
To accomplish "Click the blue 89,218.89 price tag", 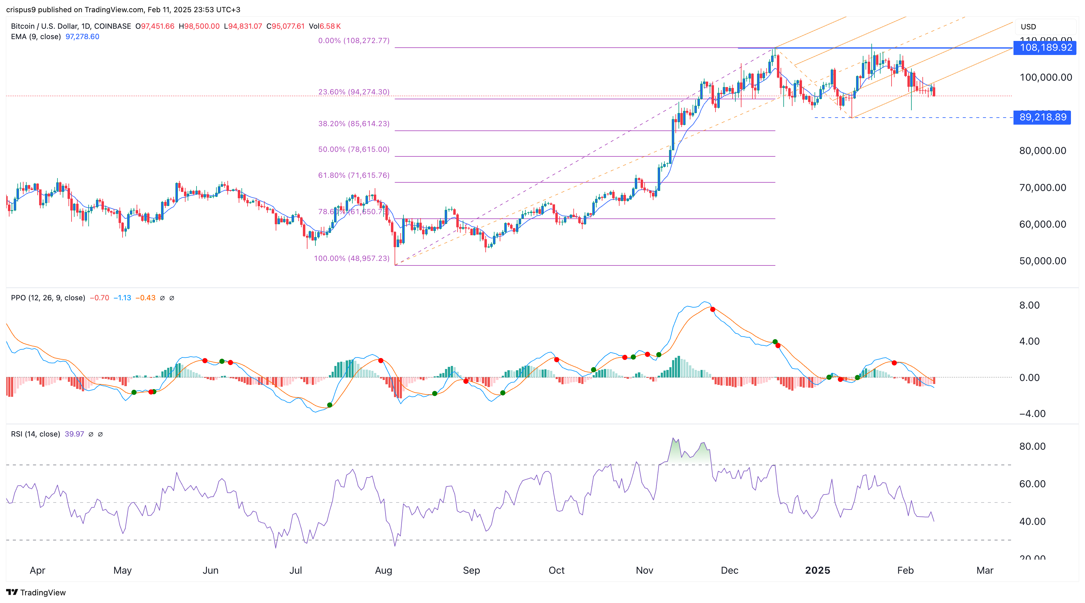I will click(x=1042, y=117).
